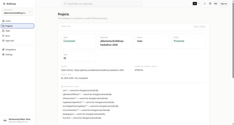234x125 pixels.
Task: Click the search magnifier icon
Action: tap(65, 3)
